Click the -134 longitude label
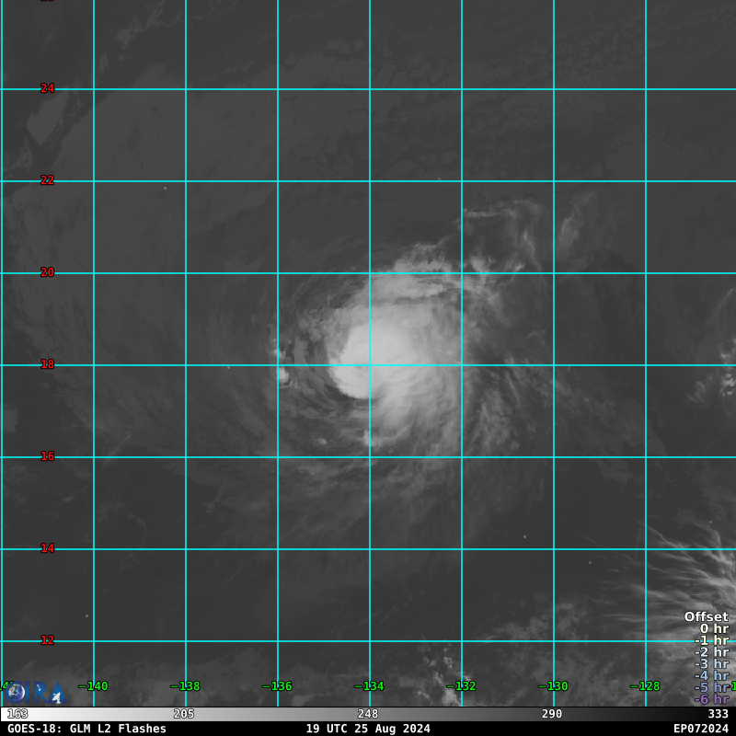 370,686
